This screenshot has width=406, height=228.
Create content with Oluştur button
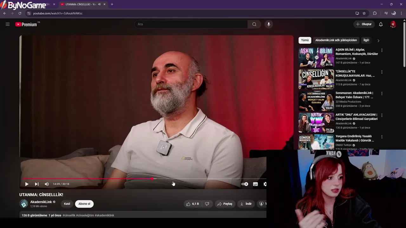364,24
